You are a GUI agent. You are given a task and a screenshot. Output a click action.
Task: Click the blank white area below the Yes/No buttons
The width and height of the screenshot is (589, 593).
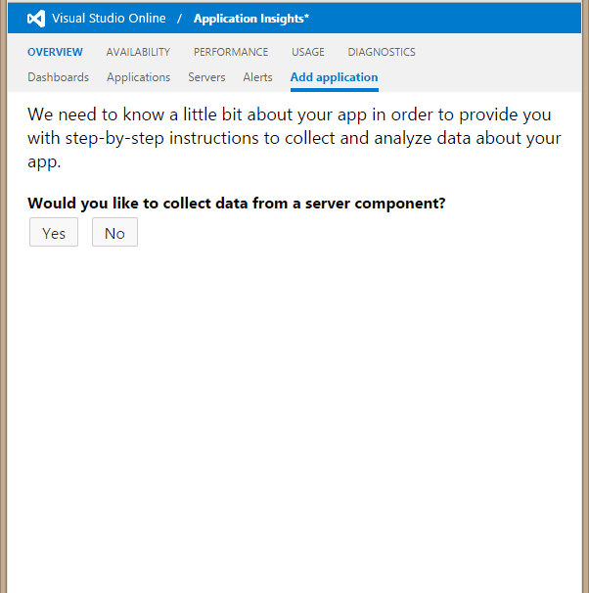[294, 411]
